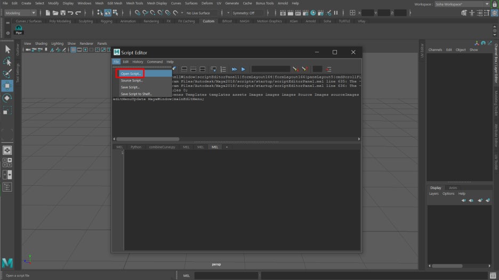499x280 pixels.
Task: Click the Undo arrow in the status line
Action: pos(71,13)
